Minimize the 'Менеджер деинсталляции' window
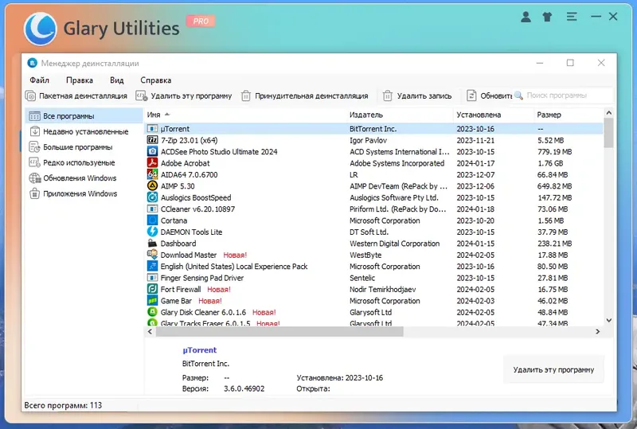Image resolution: width=637 pixels, height=429 pixels. 540,63
